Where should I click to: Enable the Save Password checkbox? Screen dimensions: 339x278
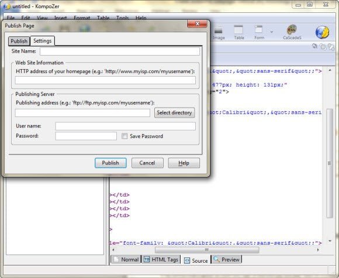coord(124,136)
